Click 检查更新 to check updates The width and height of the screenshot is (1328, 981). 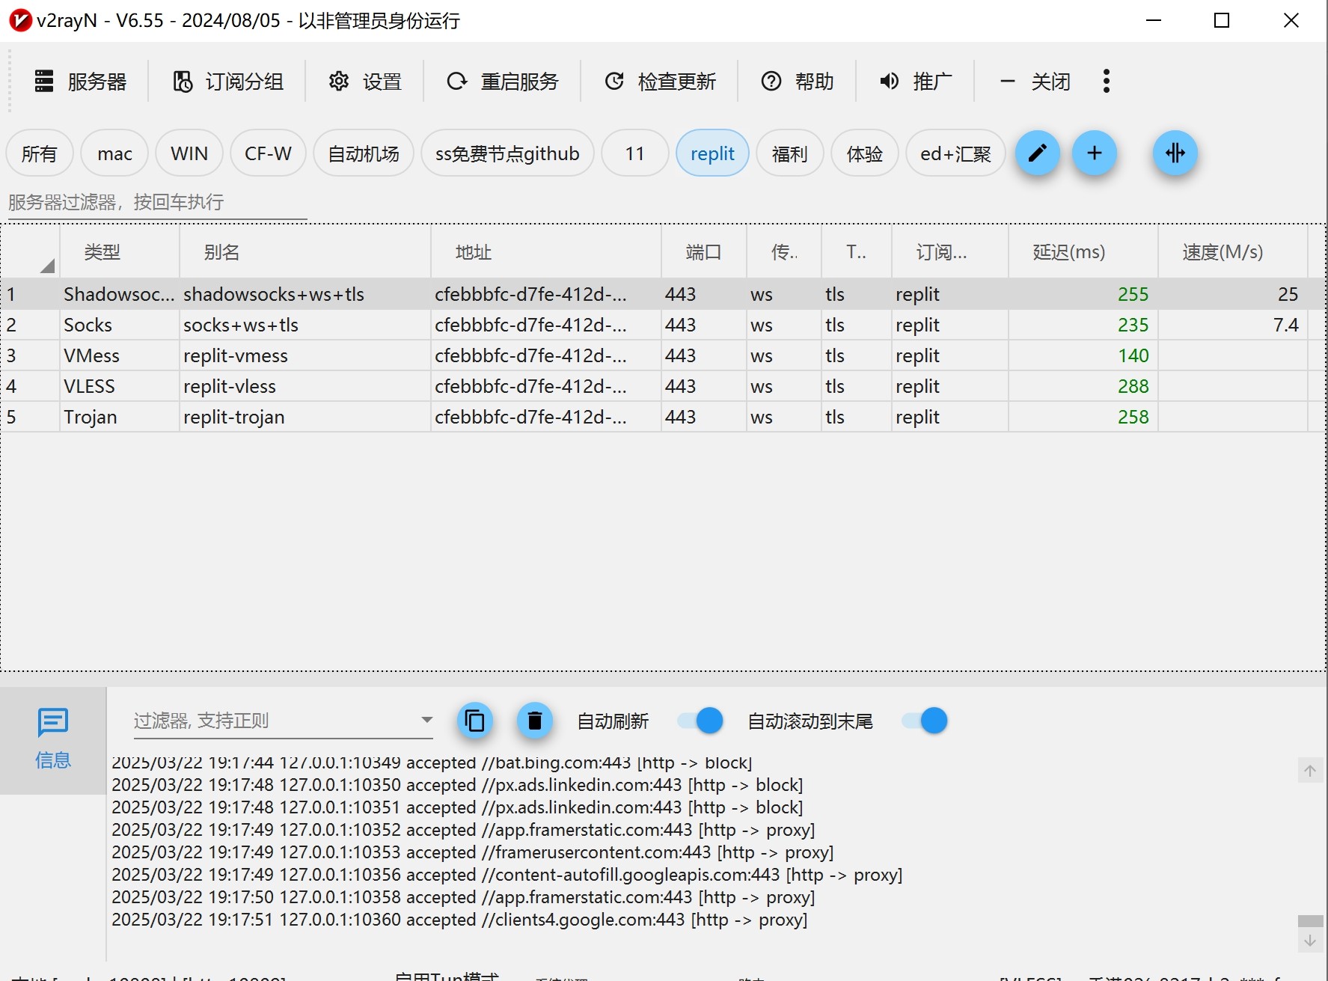(x=660, y=82)
